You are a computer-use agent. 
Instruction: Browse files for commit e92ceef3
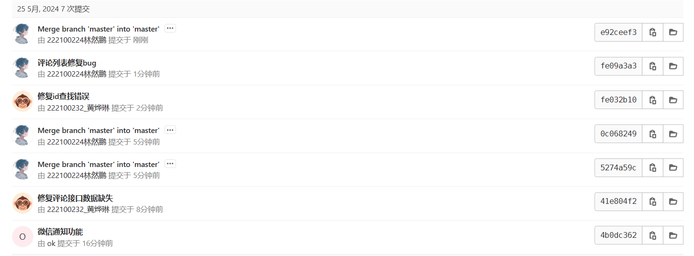(673, 32)
